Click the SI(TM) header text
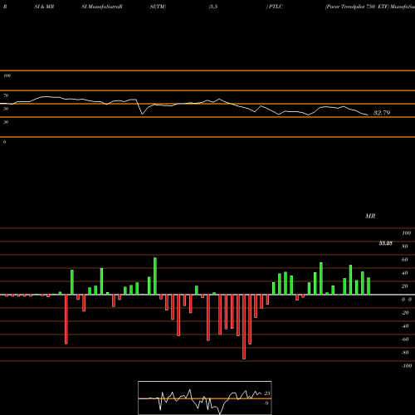The width and height of the screenshot is (415, 415). point(158,7)
